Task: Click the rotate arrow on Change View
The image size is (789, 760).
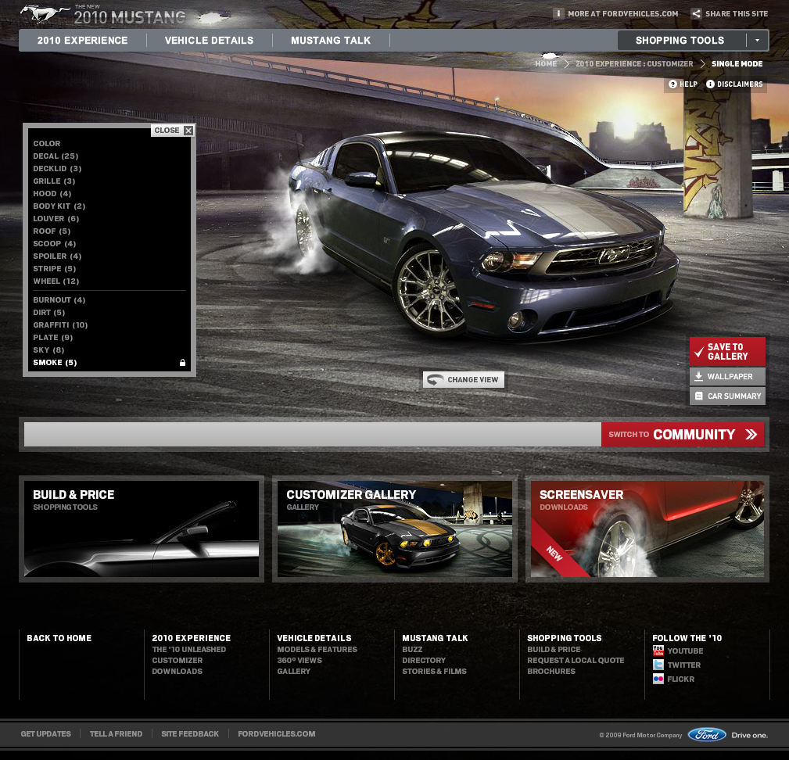Action: coord(436,380)
